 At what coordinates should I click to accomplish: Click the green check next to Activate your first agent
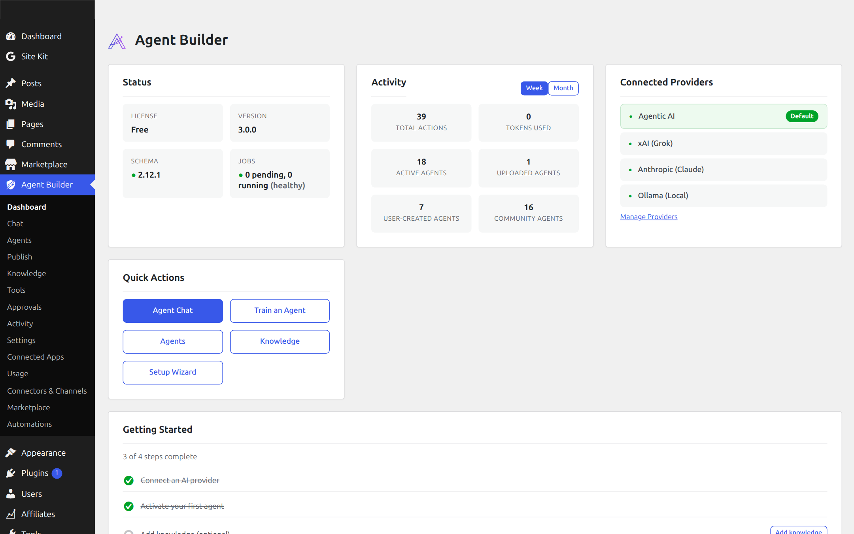coord(128,506)
